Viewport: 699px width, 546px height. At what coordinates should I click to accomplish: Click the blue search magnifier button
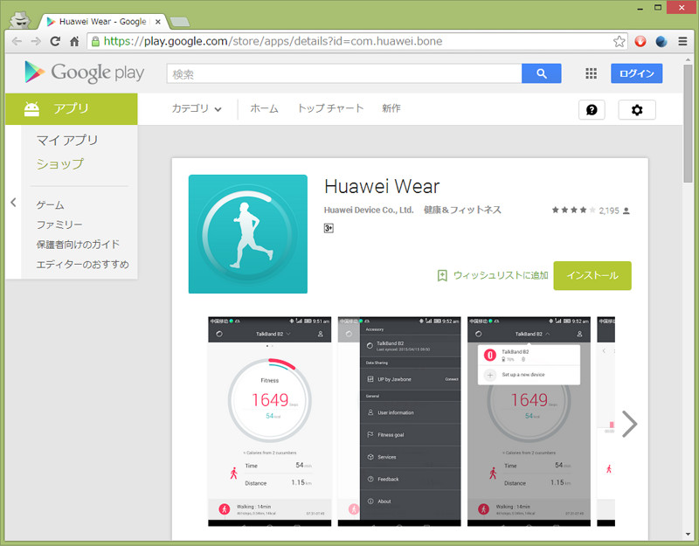click(542, 73)
